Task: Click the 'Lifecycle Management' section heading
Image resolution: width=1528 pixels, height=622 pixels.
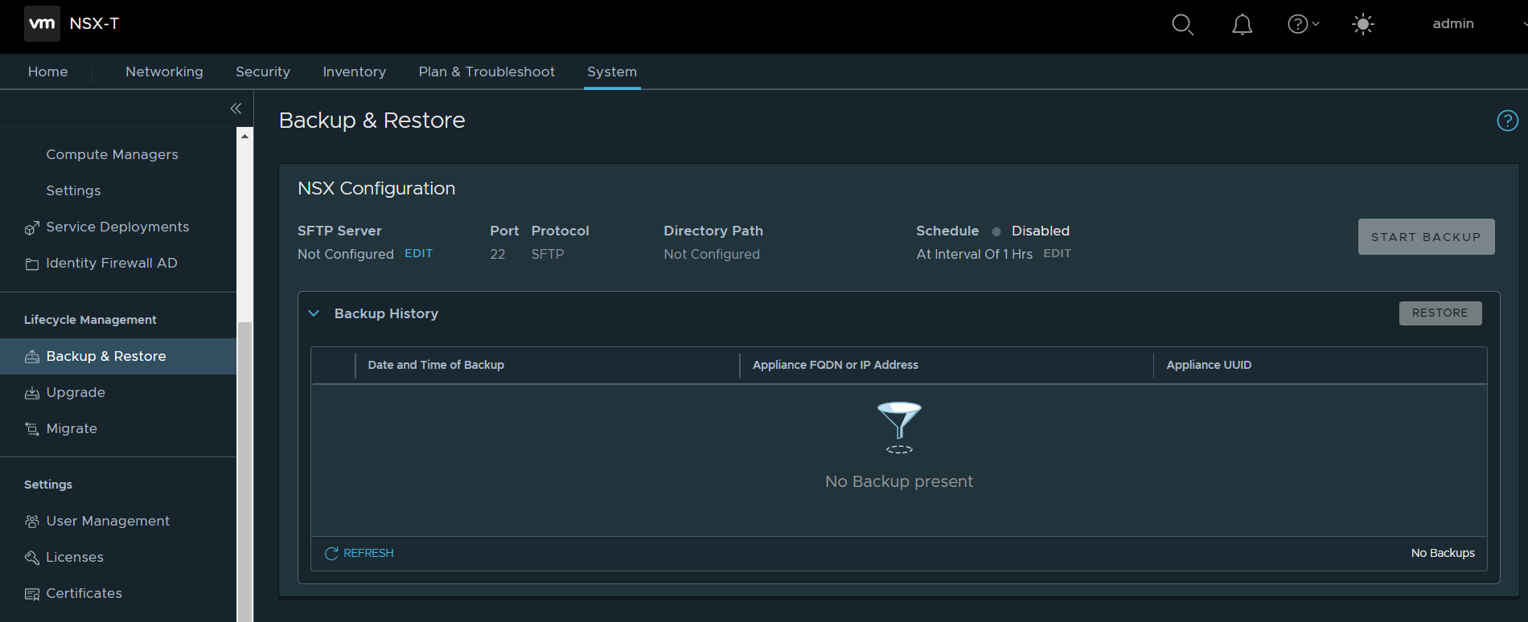Action: pyautogui.click(x=90, y=320)
